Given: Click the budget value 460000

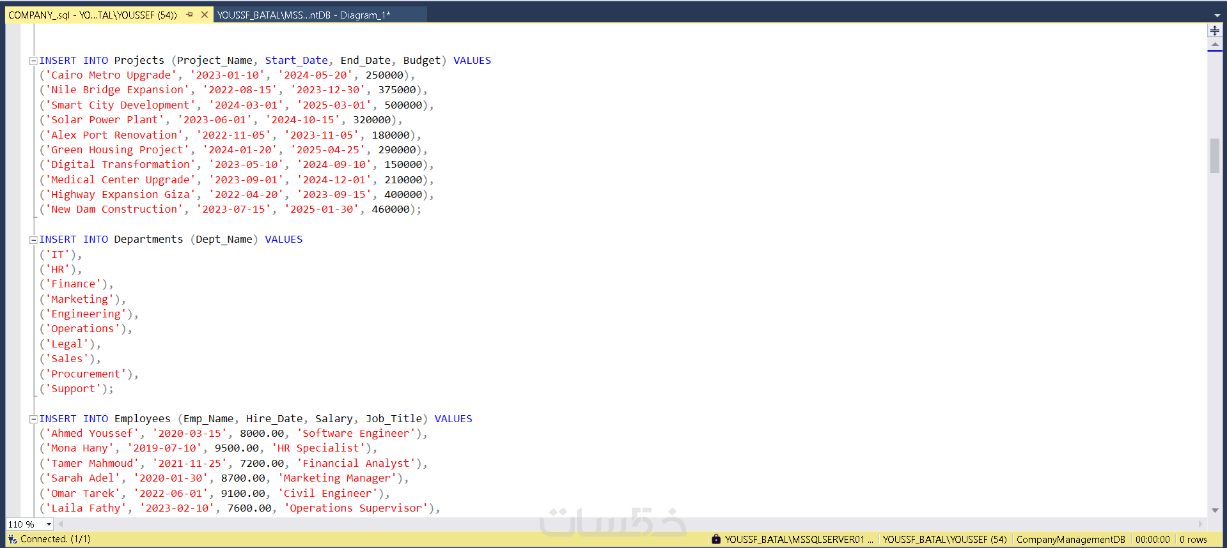Looking at the screenshot, I should [390, 209].
